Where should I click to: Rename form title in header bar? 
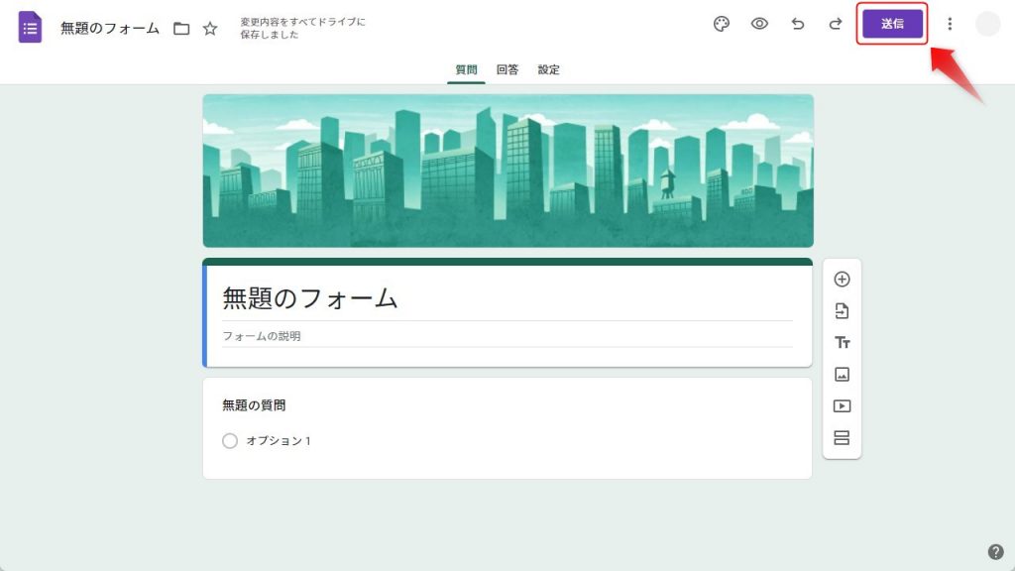click(x=110, y=29)
